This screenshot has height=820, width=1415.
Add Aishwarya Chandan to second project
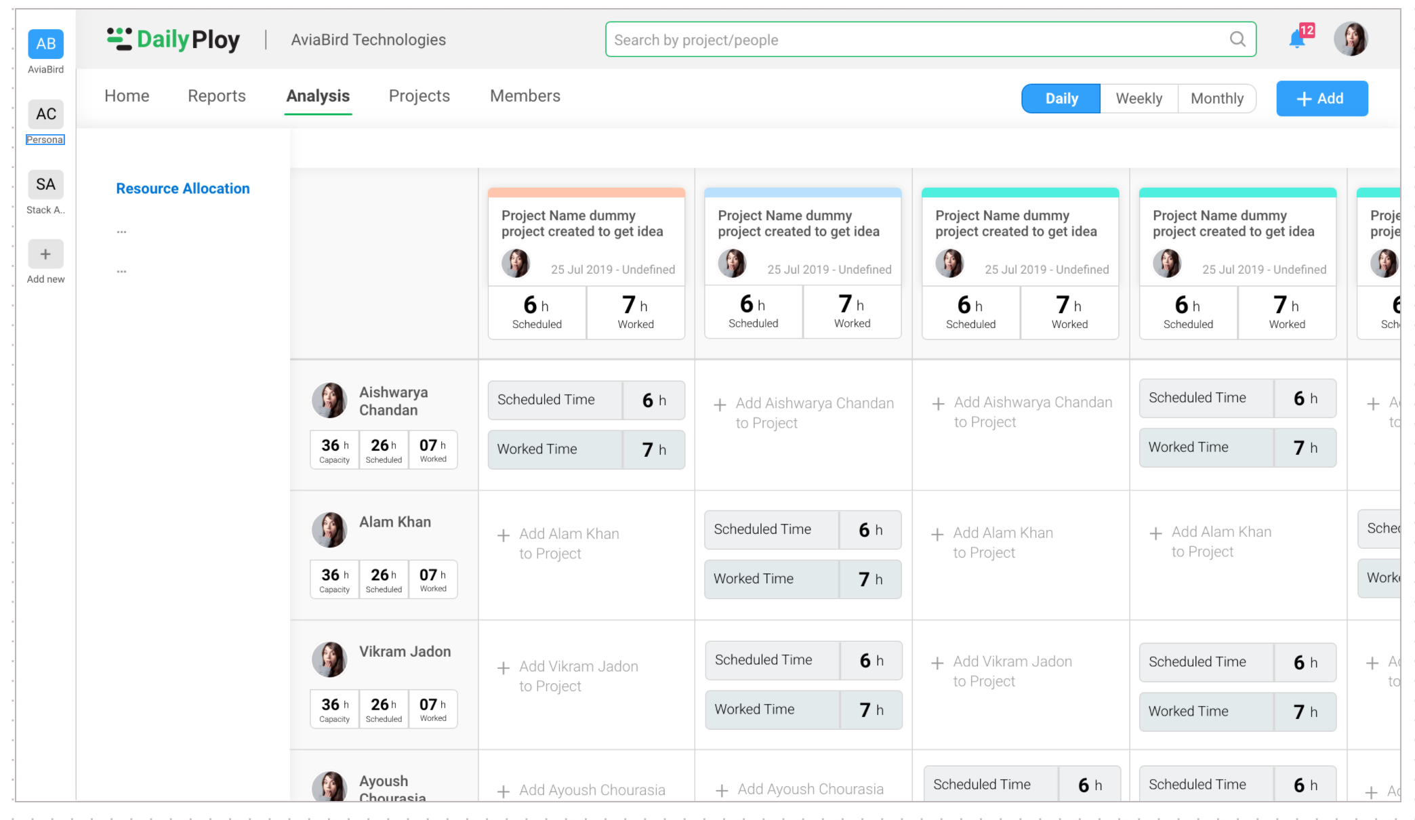(x=720, y=405)
